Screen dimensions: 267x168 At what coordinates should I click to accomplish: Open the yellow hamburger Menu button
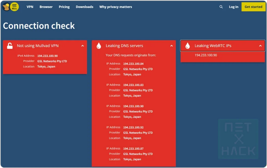(x=14, y=7)
